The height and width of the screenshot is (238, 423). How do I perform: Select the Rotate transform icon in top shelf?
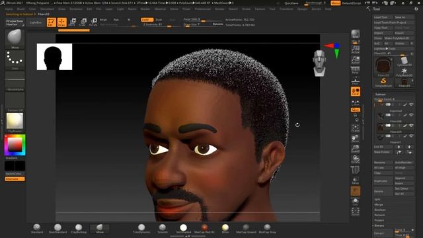(93, 22)
